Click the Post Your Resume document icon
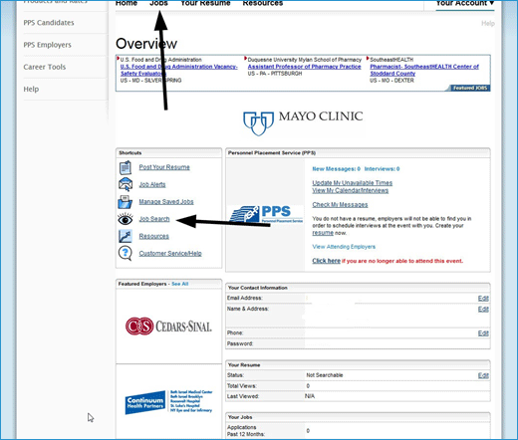 click(126, 167)
